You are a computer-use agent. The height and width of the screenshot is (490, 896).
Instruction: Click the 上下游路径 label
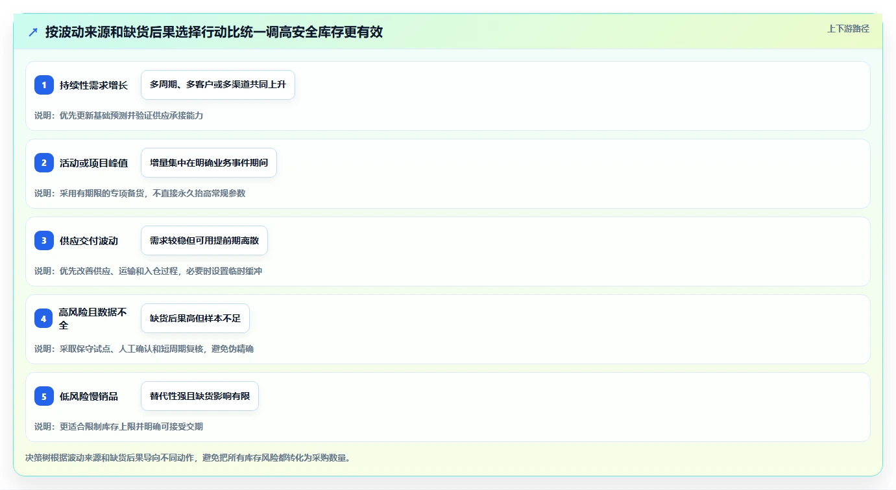848,29
